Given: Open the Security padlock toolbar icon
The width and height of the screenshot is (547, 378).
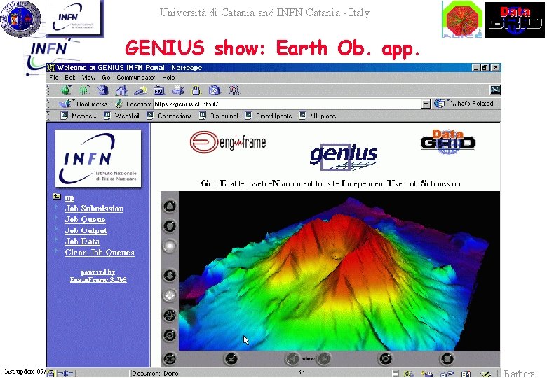Looking at the screenshot, I should point(196,90).
